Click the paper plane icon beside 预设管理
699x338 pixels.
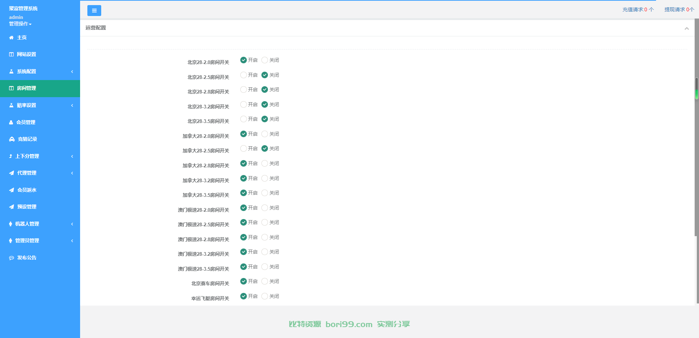pos(11,207)
